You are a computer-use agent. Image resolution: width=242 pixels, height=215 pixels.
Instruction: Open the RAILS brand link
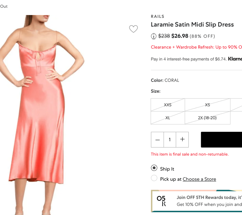(158, 16)
